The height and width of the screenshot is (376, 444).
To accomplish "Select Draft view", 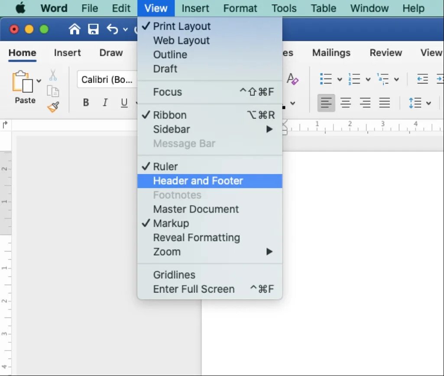I will [x=210, y=68].
